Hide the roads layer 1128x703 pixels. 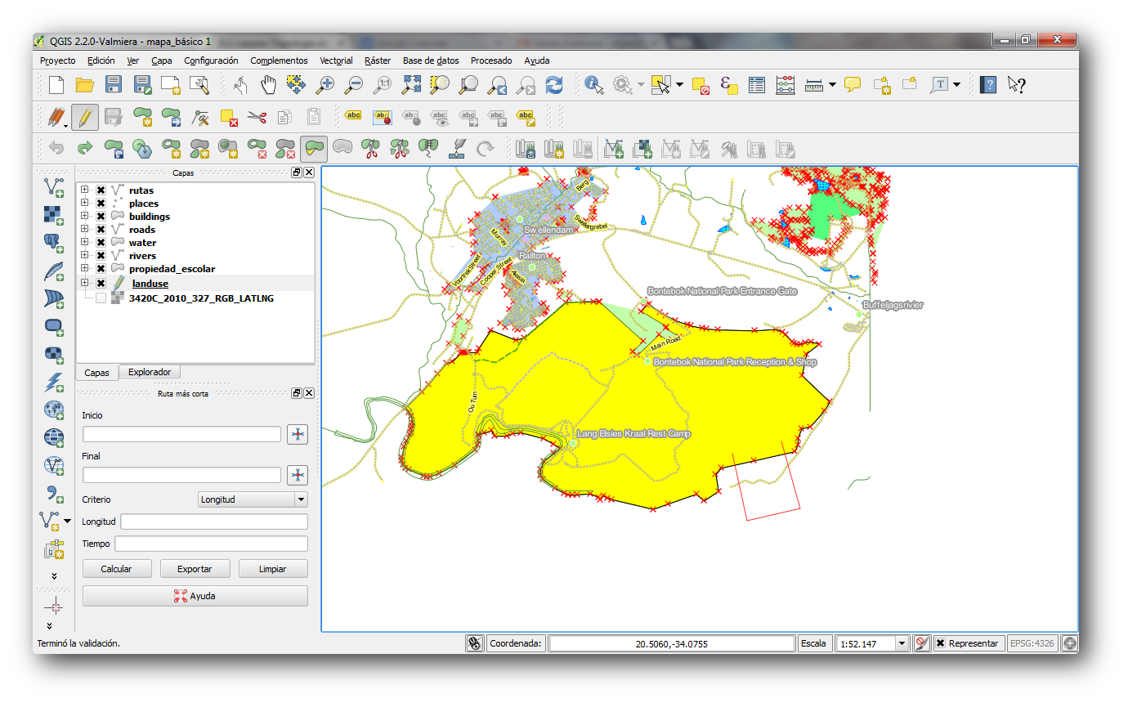101,230
